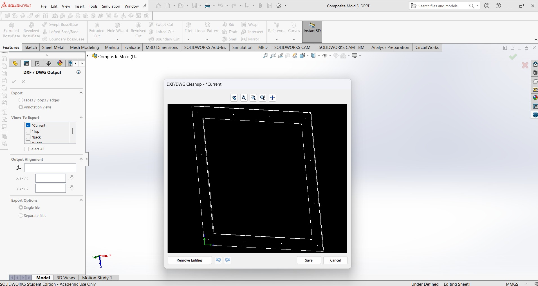The image size is (538, 286).
Task: Collapse the Export Options section
Action: tap(81, 200)
